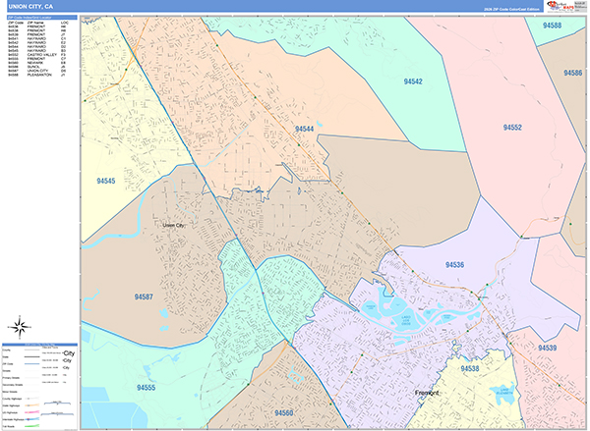Click the Secondary Streets legend label
Screen dimensions: 590x431
pos(13,385)
